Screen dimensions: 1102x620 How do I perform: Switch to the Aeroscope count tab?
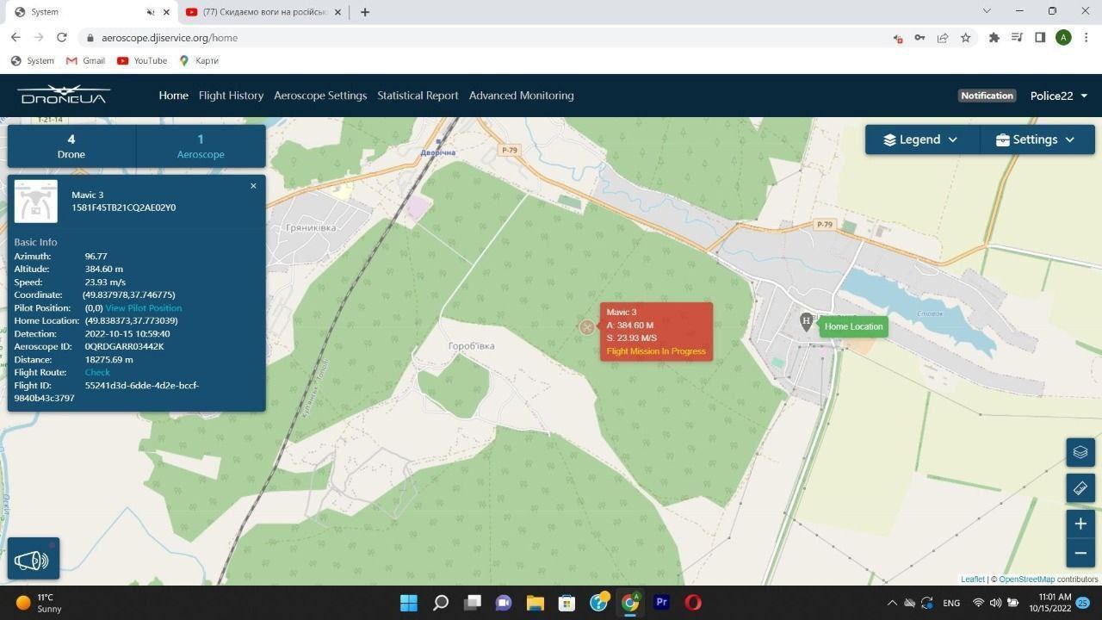click(201, 146)
